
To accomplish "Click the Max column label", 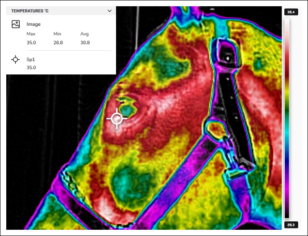I will [31, 34].
